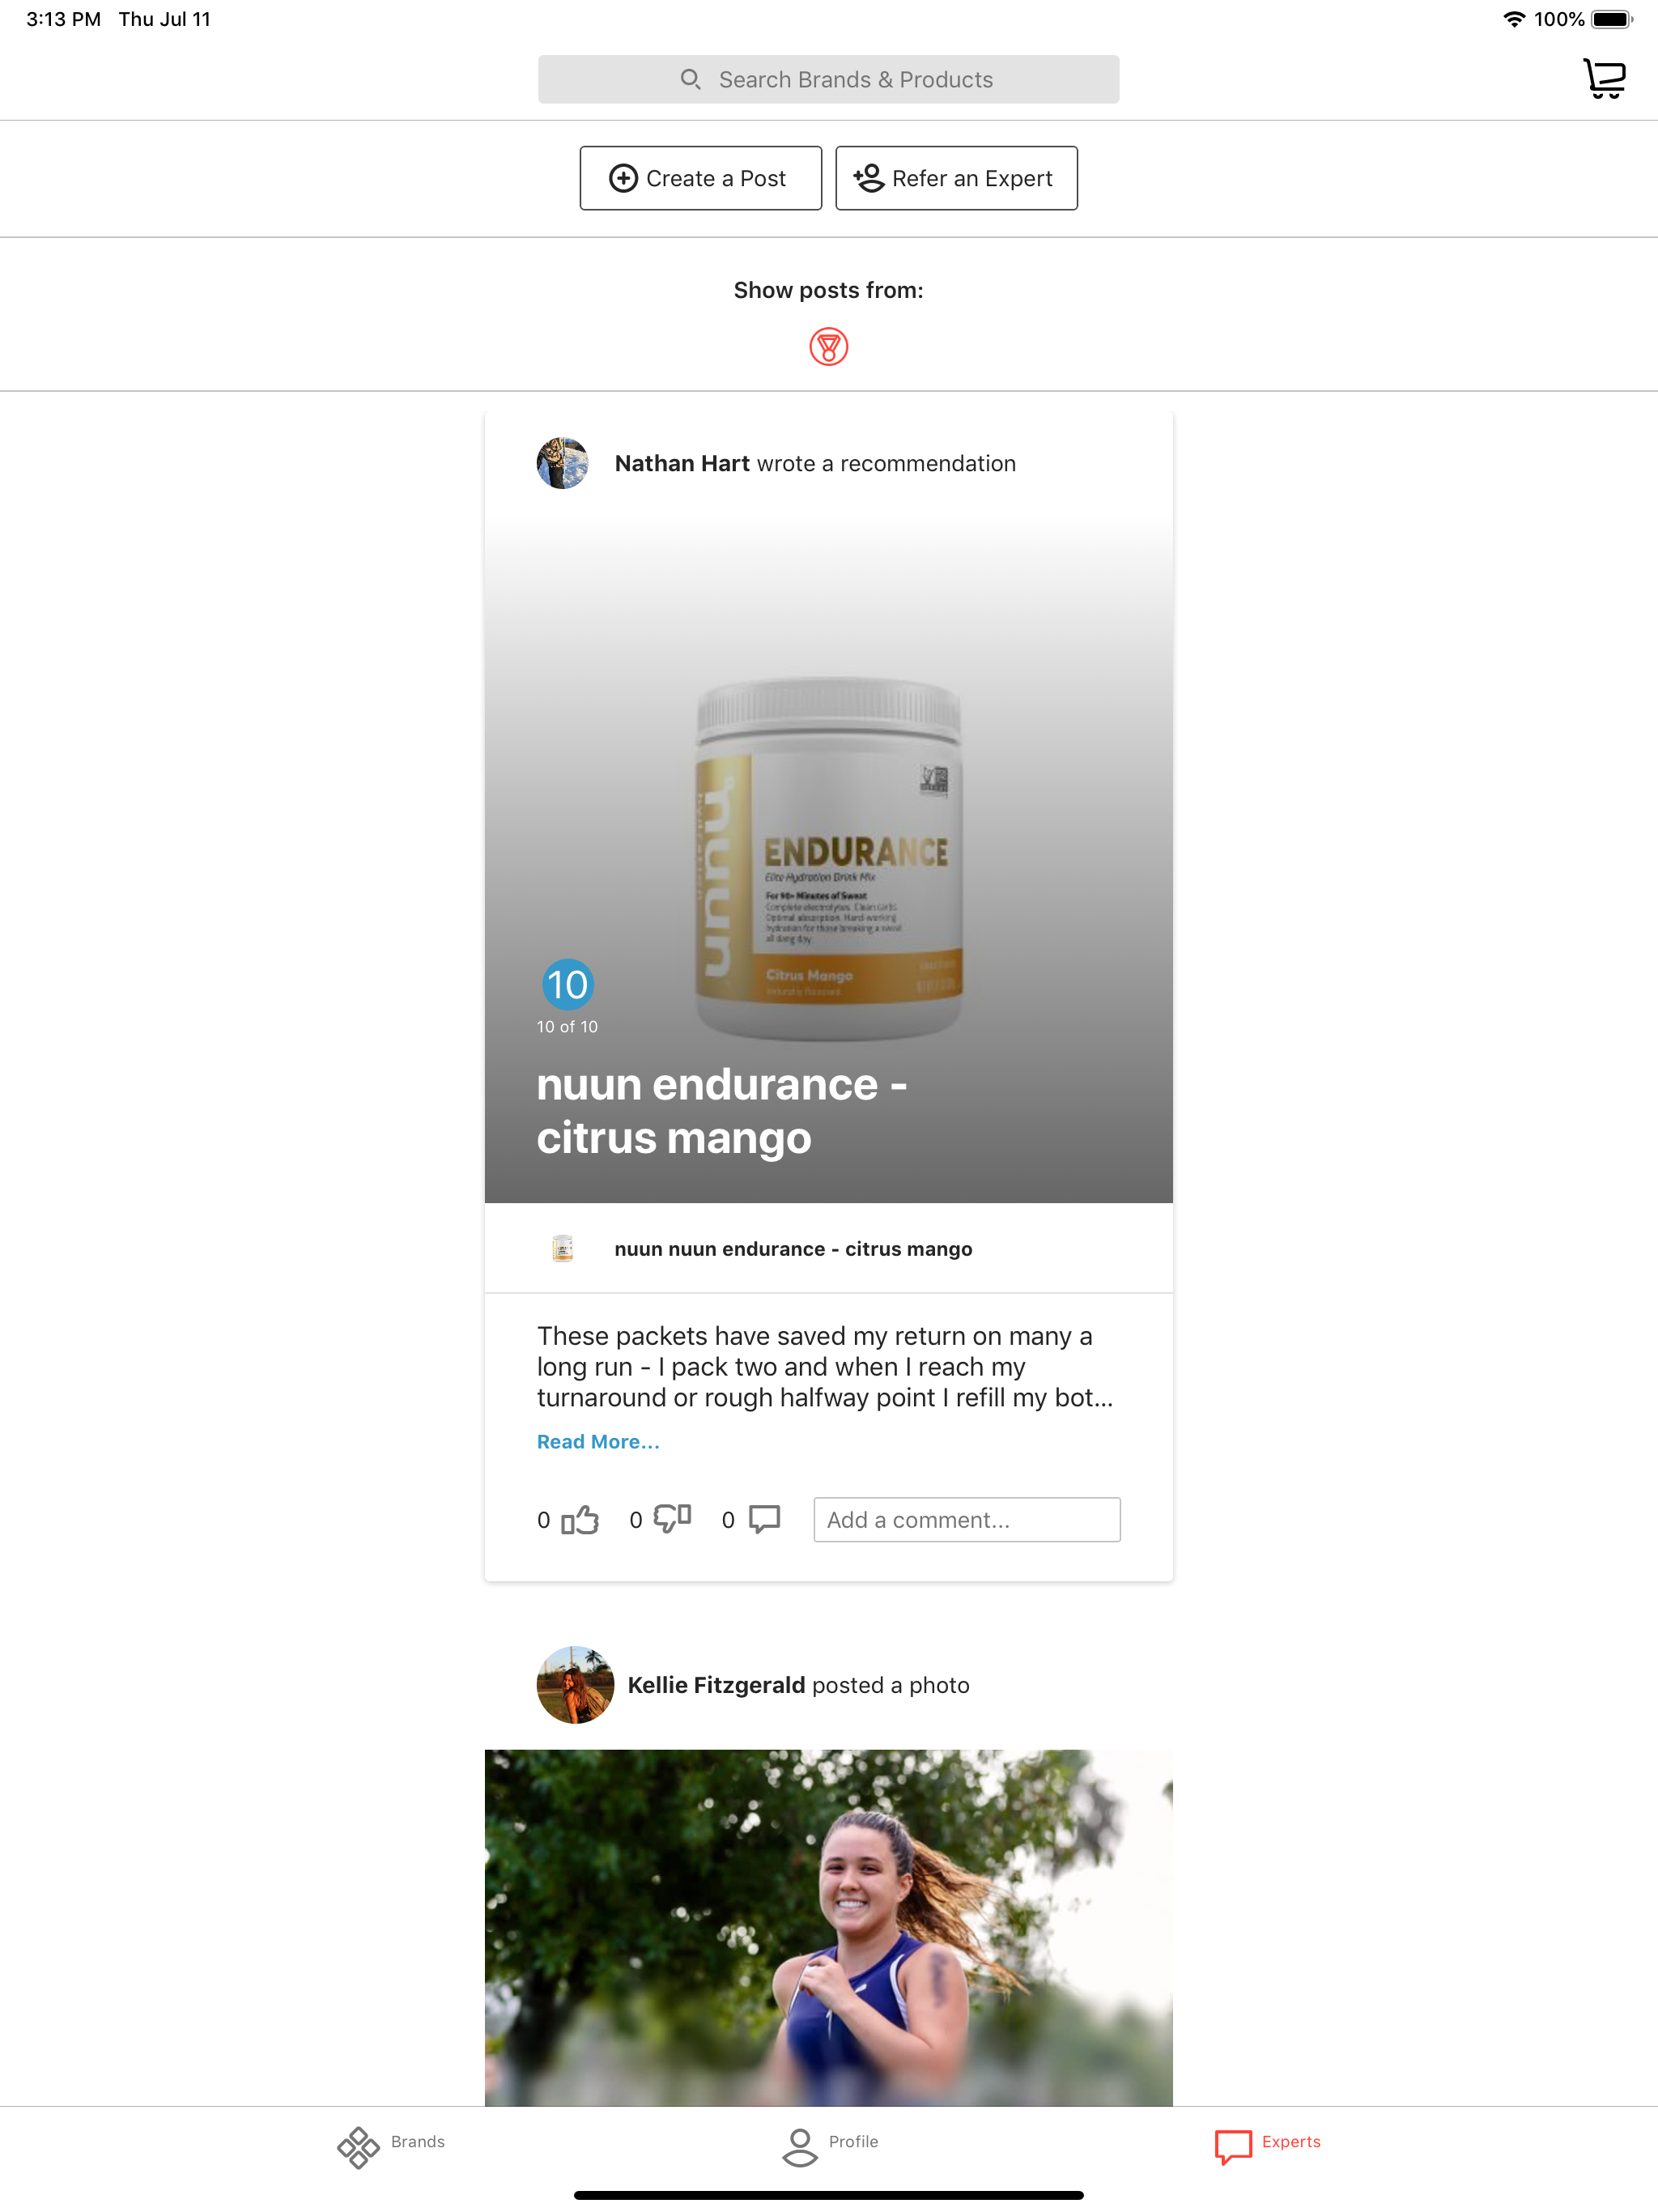Click the Search Brands & Products field
Viewport: 1658px width, 2212px height.
coord(828,80)
